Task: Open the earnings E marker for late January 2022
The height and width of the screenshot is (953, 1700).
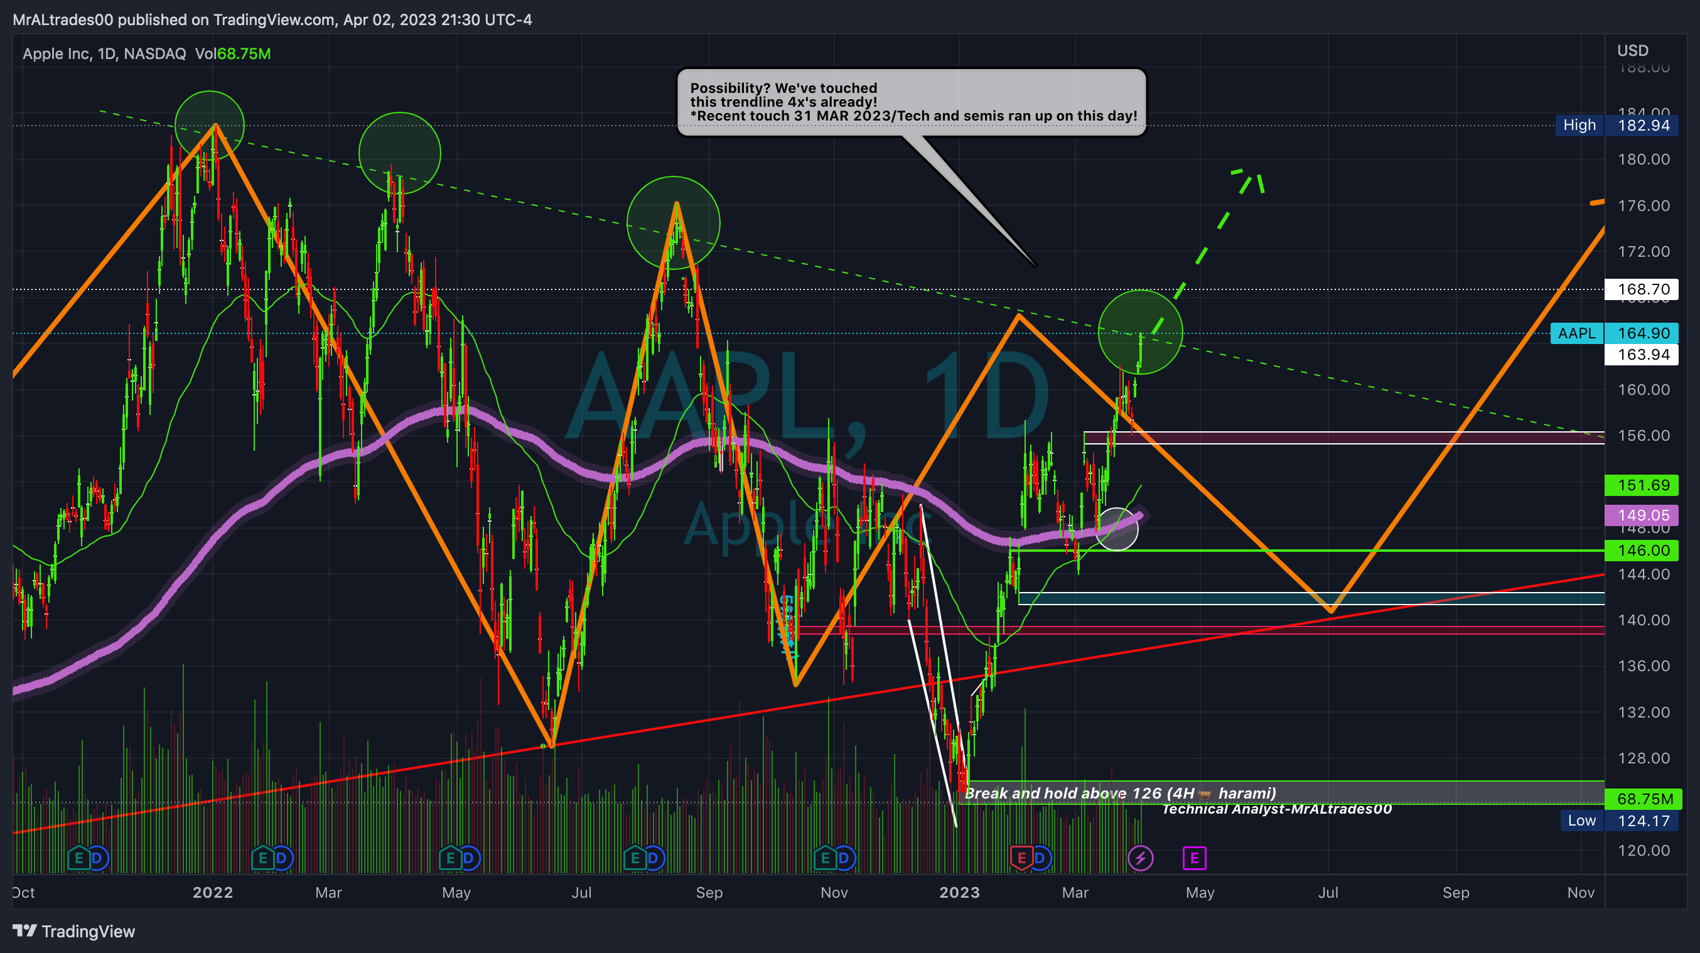Action: [x=262, y=859]
